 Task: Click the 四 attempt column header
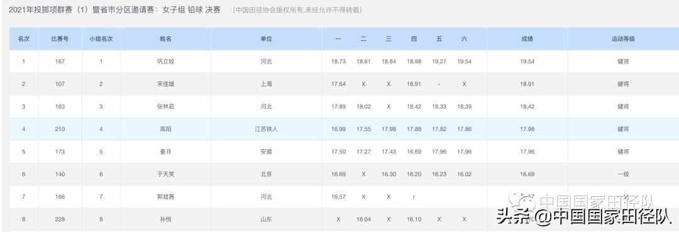click(x=414, y=39)
